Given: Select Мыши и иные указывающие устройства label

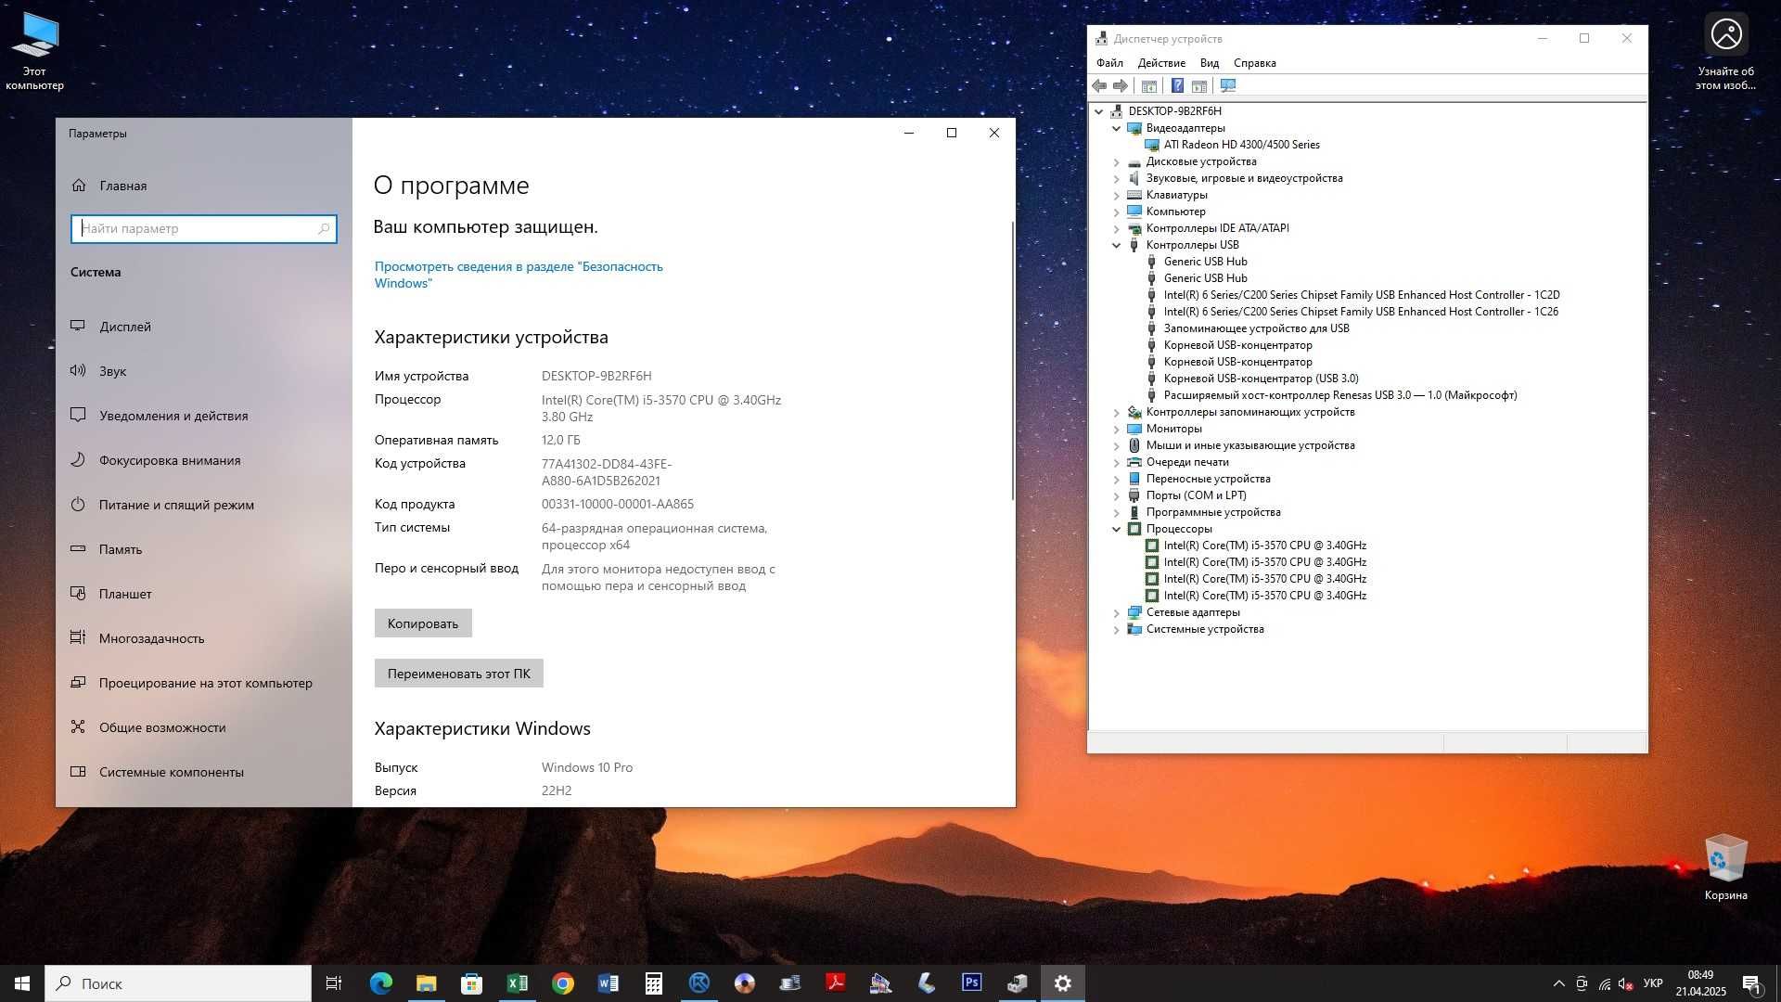Looking at the screenshot, I should pyautogui.click(x=1250, y=445).
